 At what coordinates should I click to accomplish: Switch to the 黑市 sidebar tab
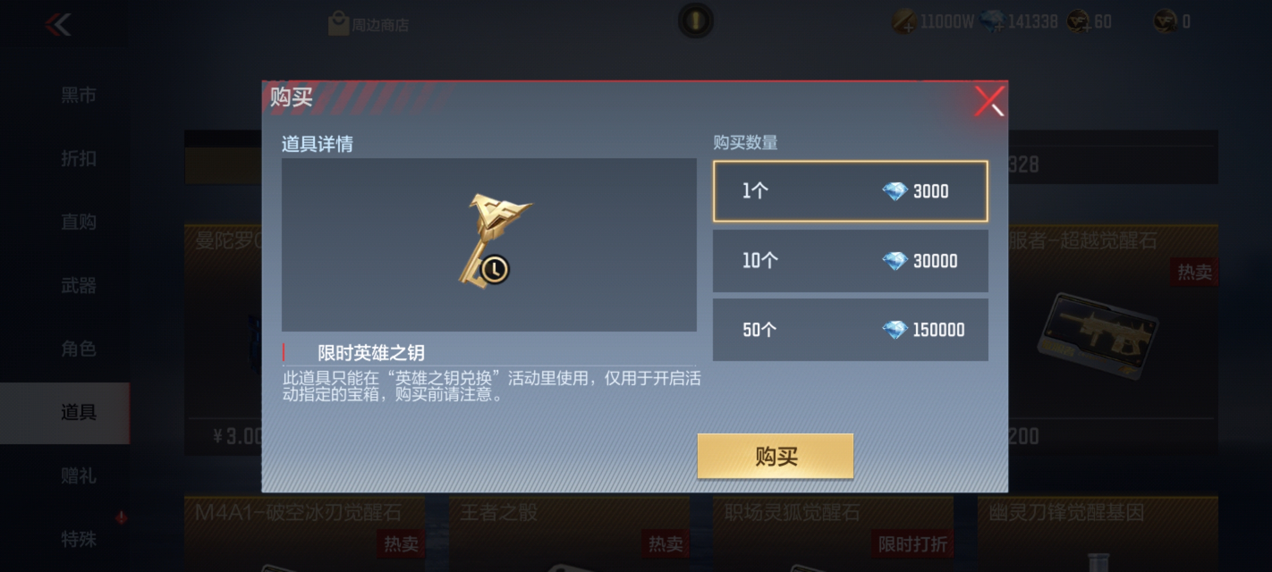point(78,95)
